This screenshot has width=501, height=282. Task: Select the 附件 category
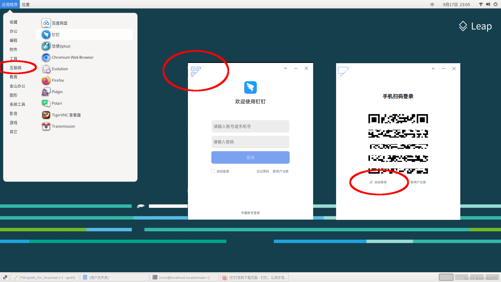[14, 50]
